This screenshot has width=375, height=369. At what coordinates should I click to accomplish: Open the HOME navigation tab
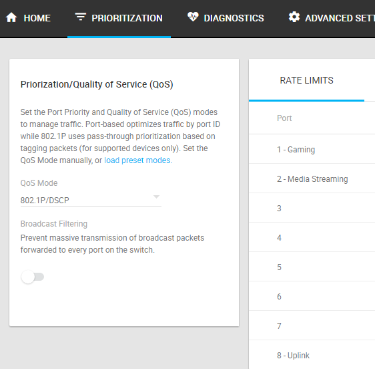[37, 18]
